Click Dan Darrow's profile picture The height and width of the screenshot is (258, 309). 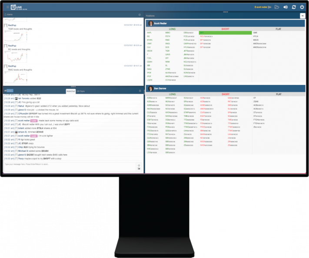[150, 88]
